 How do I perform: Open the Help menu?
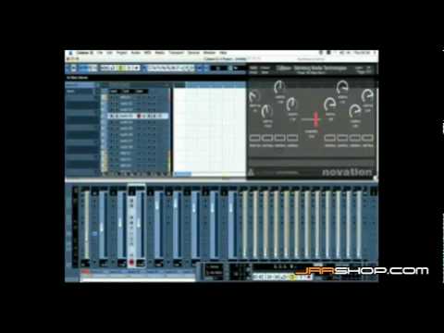click(223, 53)
